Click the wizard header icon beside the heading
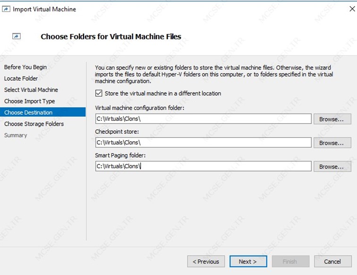The height and width of the screenshot is (275, 357). 17,36
